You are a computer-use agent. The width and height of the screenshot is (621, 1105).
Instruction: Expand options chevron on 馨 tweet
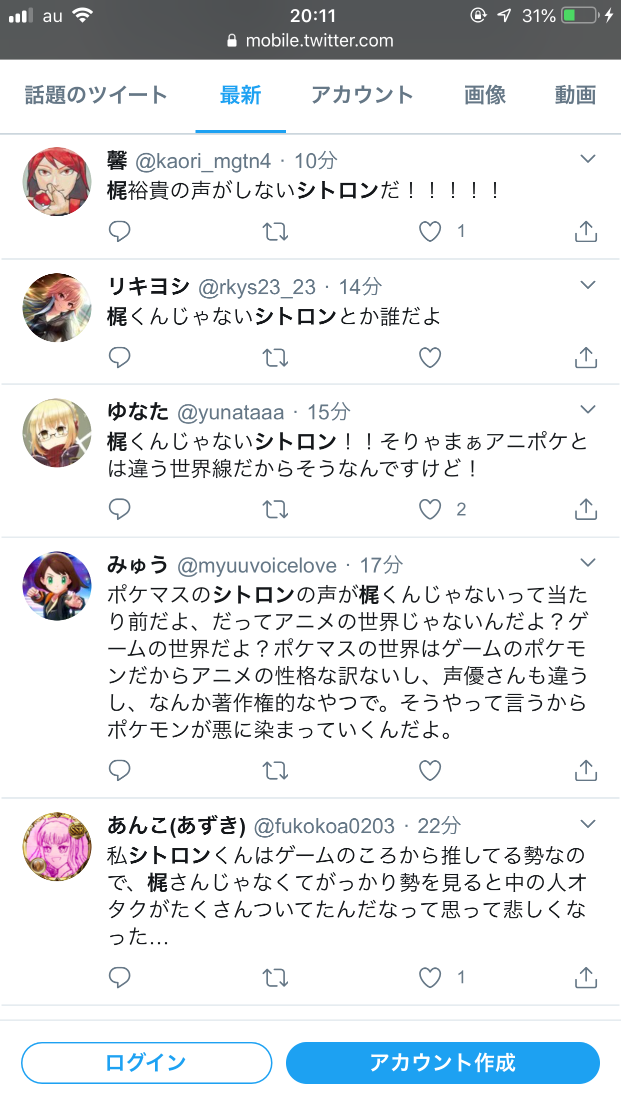point(588,159)
